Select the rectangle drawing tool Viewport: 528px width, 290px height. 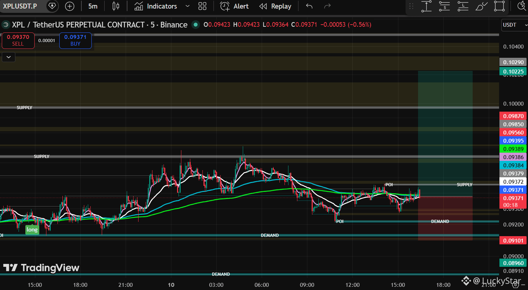tap(499, 6)
